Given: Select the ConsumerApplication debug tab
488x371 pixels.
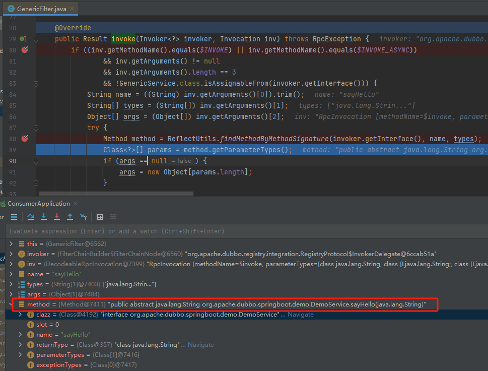Looking at the screenshot, I should (x=39, y=204).
